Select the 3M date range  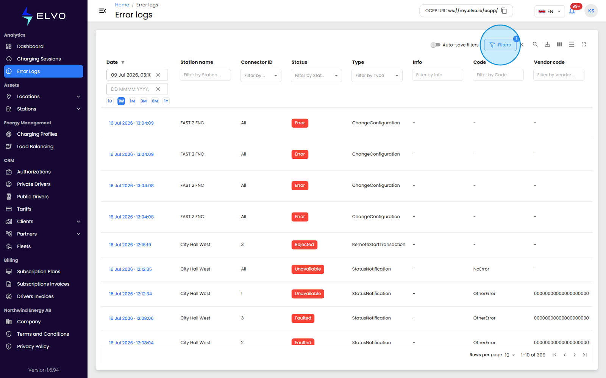[x=144, y=101]
